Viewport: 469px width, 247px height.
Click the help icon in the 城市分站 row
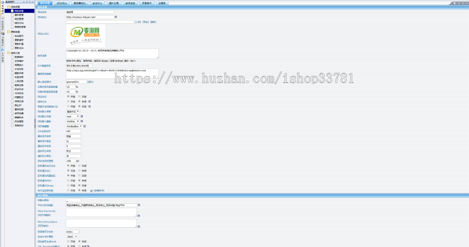(x=90, y=101)
